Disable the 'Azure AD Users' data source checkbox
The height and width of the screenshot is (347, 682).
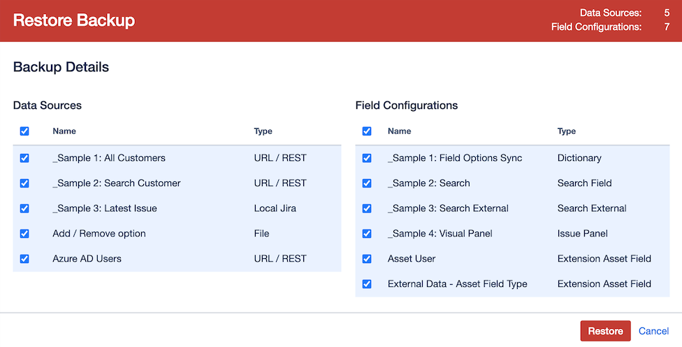click(x=24, y=259)
